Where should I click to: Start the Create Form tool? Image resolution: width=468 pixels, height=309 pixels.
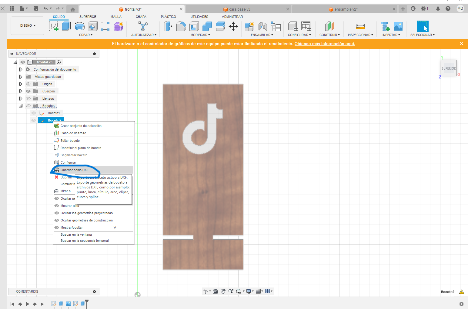[119, 26]
